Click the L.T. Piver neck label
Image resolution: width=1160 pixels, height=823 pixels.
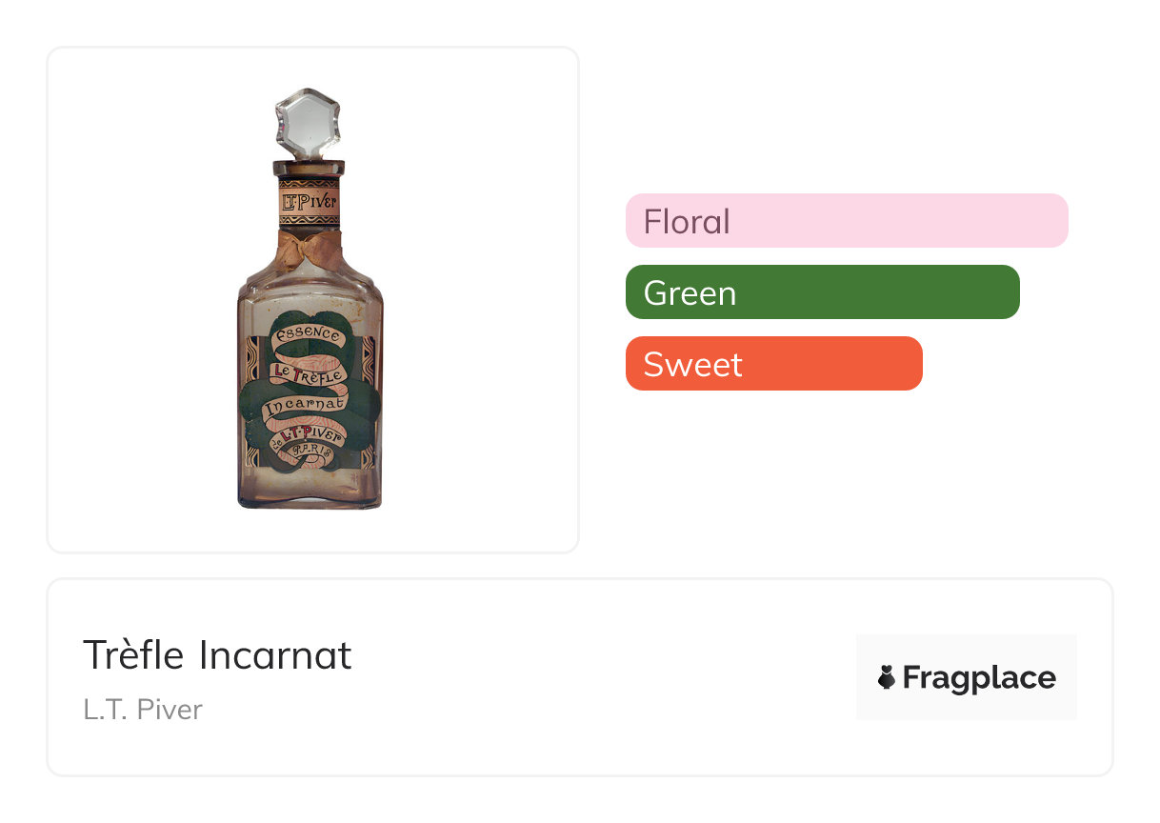[309, 202]
